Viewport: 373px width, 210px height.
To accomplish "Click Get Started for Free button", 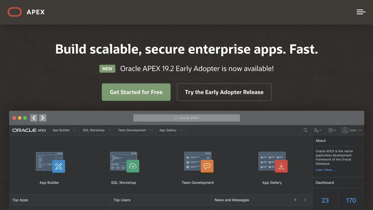I will point(136,92).
